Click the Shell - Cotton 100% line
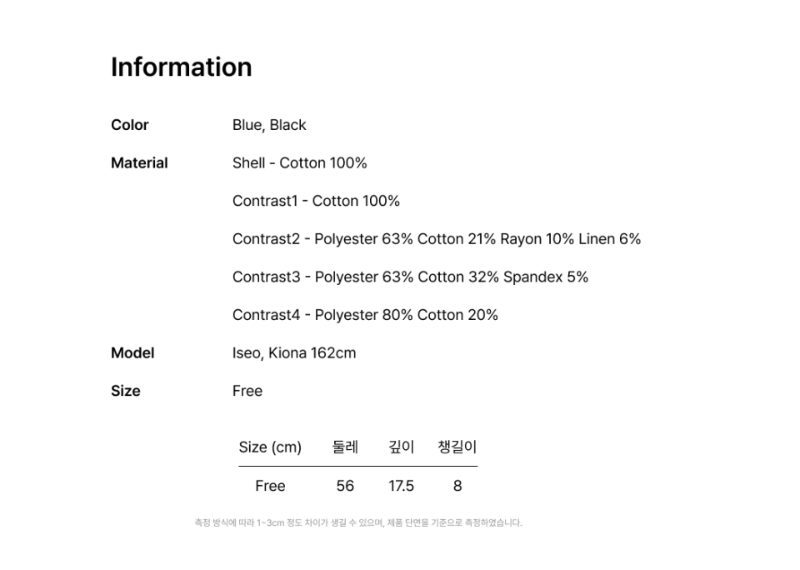Viewport: 800px width, 570px height. [299, 163]
